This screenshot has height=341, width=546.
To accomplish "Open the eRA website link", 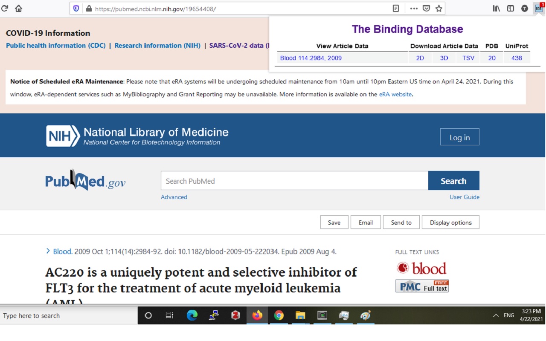I will (x=395, y=95).
